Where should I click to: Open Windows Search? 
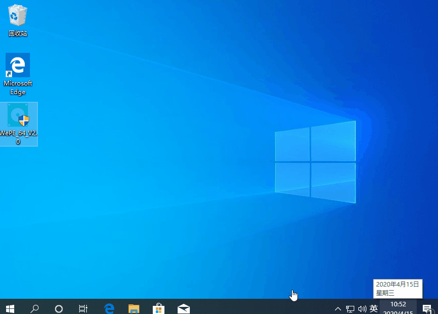coord(34,308)
